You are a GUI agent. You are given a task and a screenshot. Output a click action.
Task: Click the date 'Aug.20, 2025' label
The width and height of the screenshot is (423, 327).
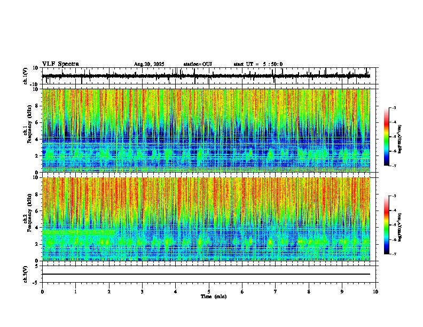149,64
